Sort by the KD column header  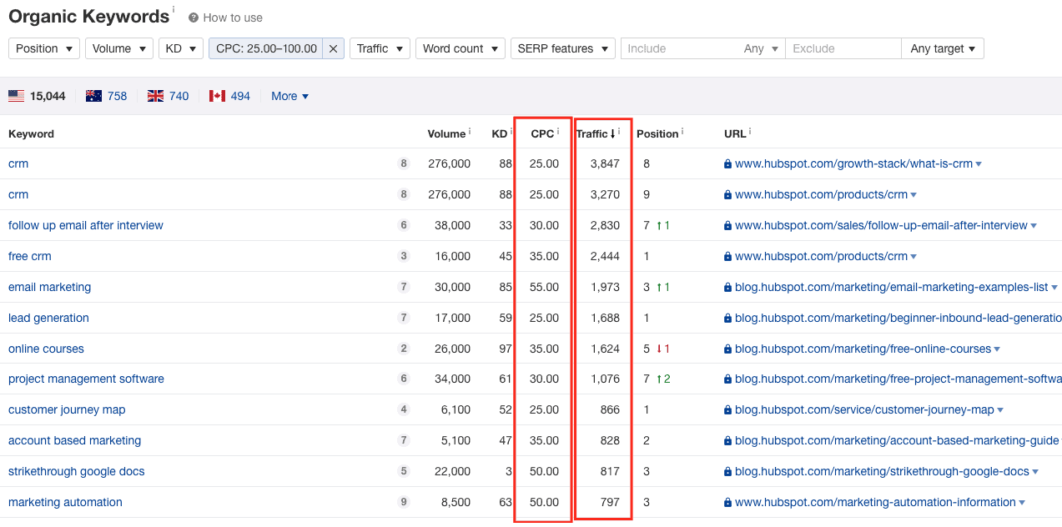(x=499, y=133)
